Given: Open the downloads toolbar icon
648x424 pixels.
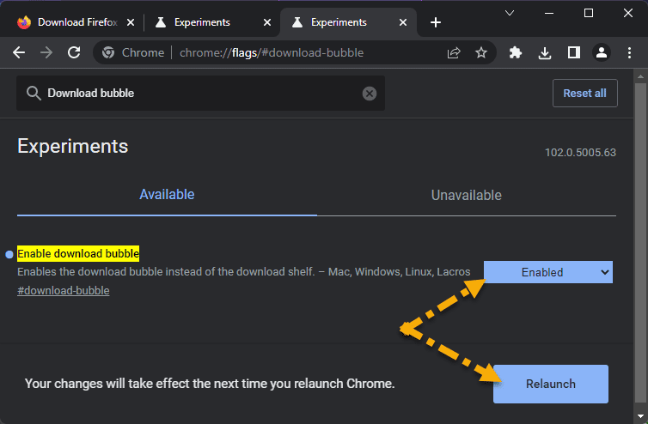Looking at the screenshot, I should pyautogui.click(x=545, y=52).
